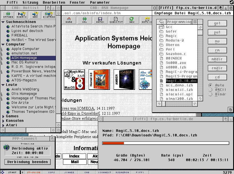Click the vertical scrollbar thumb of the Fiffi file list
Screen dimensions: 234x174
(x=200, y=32)
